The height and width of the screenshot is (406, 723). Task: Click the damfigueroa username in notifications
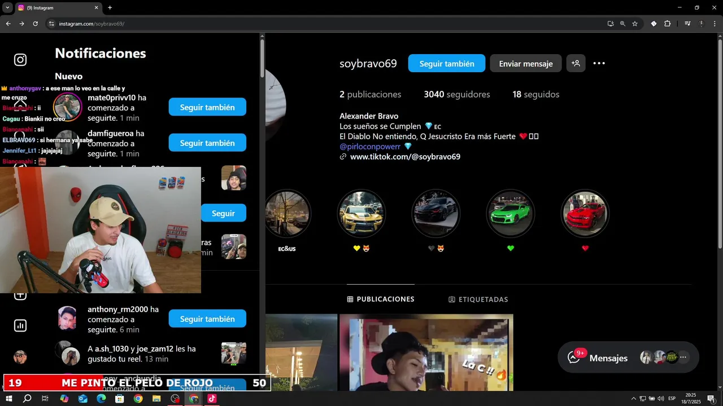pyautogui.click(x=111, y=134)
